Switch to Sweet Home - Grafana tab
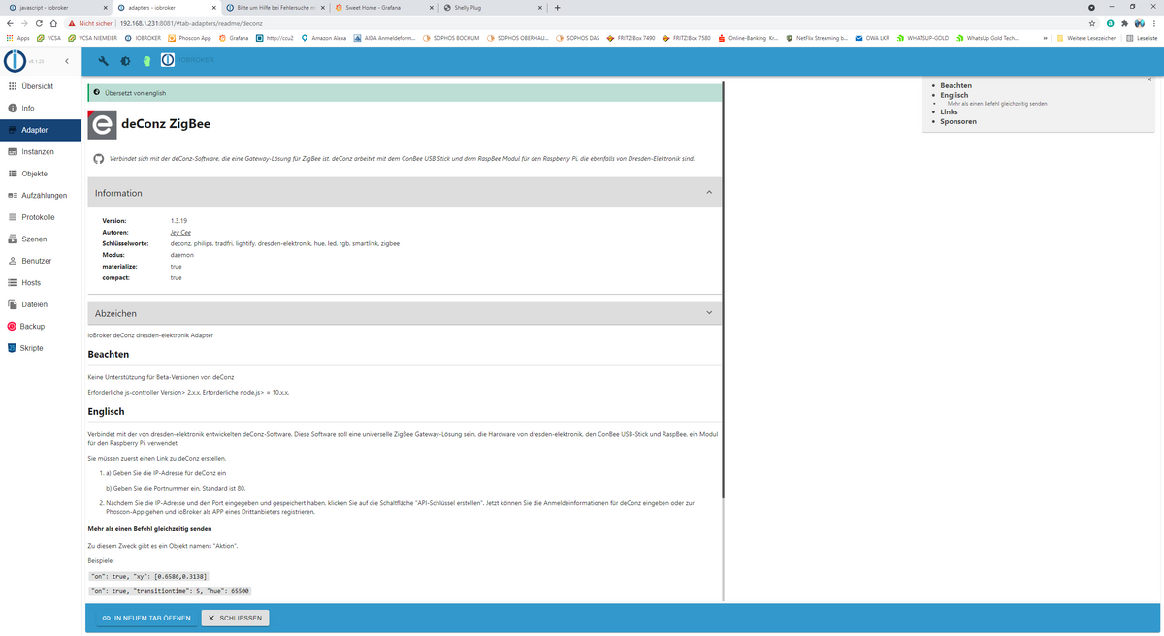 [382, 7]
